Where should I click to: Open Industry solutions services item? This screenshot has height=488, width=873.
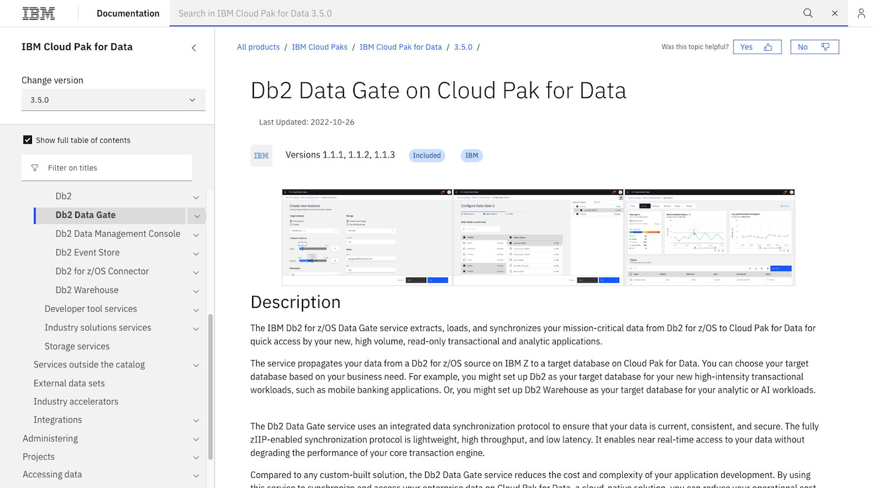coord(98,328)
